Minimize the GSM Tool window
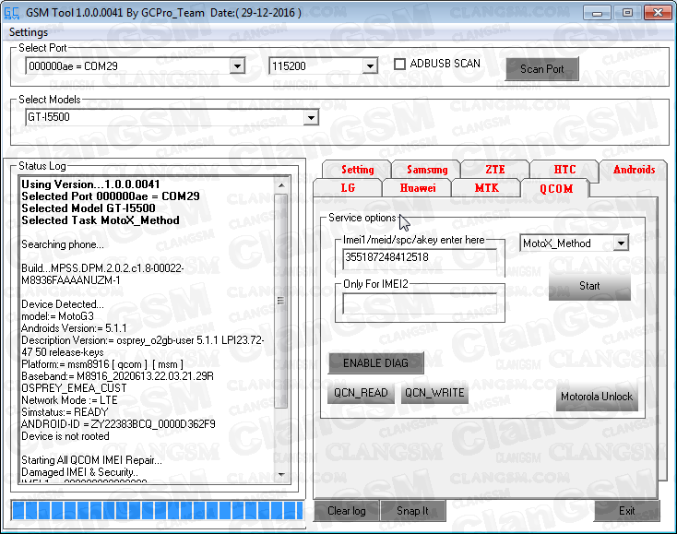677x534 pixels. click(597, 13)
